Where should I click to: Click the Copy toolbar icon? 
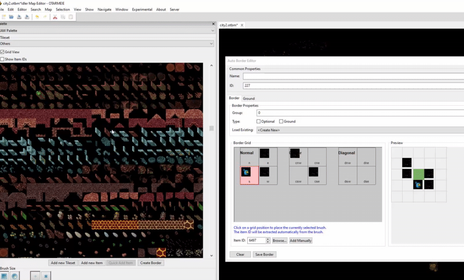(x=63, y=17)
